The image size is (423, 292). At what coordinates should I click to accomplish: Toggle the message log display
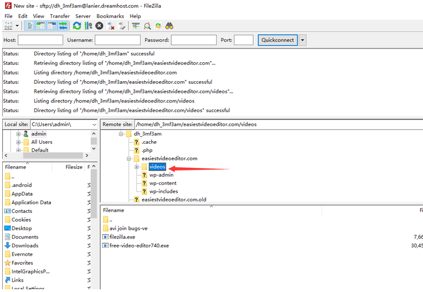point(29,26)
